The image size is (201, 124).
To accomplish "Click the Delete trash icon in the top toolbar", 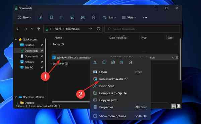I will (x=93, y=17).
